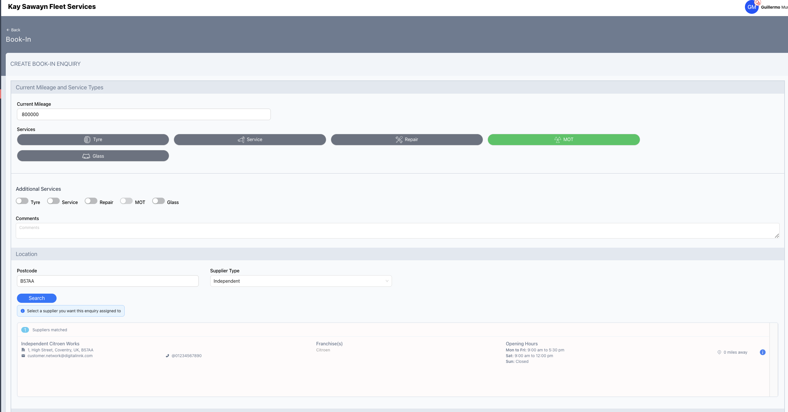Enable the additional Glass toggle
This screenshot has height=412, width=788.
pyautogui.click(x=159, y=201)
